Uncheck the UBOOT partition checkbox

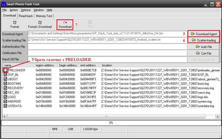click(5, 79)
